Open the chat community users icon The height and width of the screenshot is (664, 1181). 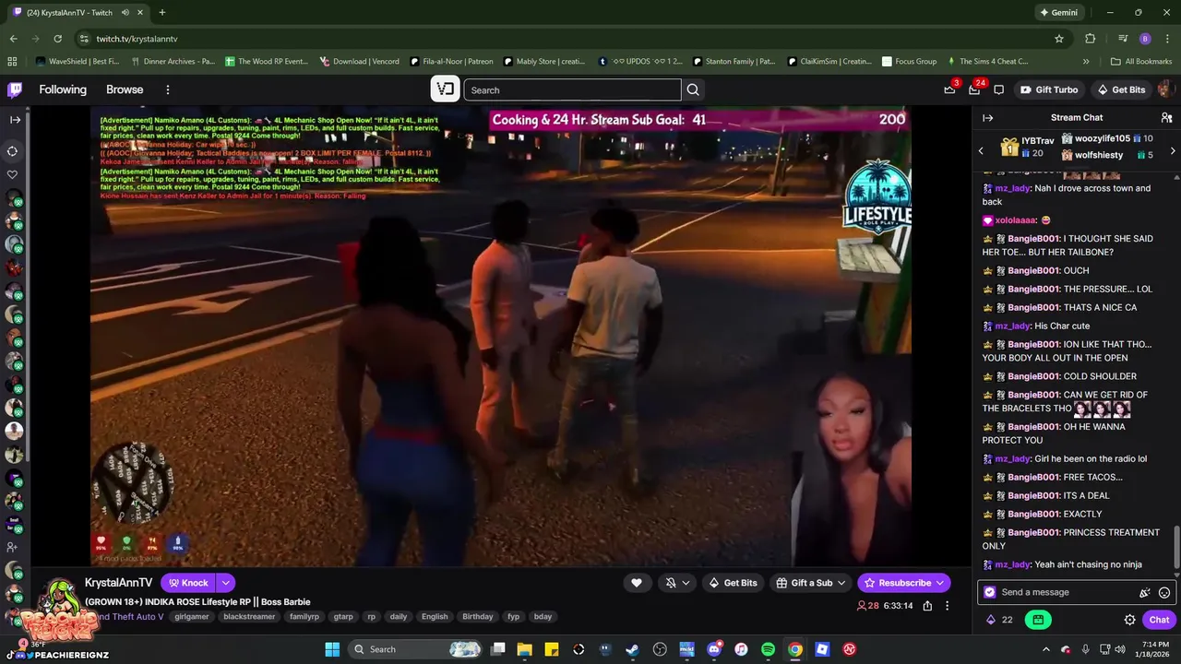coord(1166,118)
